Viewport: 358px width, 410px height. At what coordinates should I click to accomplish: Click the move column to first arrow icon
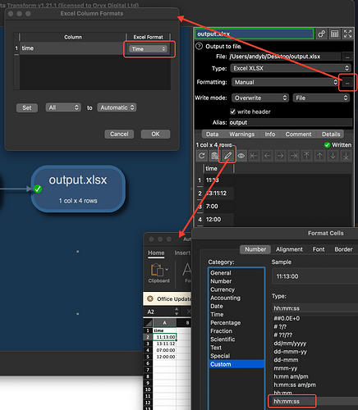(x=254, y=156)
